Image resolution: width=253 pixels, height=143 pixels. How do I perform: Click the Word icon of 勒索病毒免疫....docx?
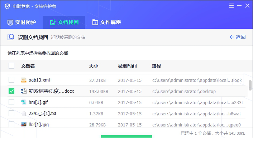point(24,91)
